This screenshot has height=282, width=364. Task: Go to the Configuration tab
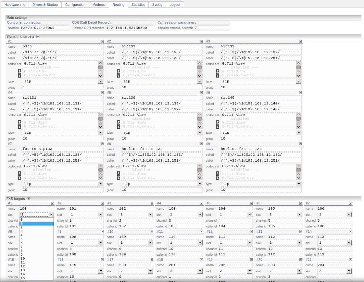pos(75,5)
